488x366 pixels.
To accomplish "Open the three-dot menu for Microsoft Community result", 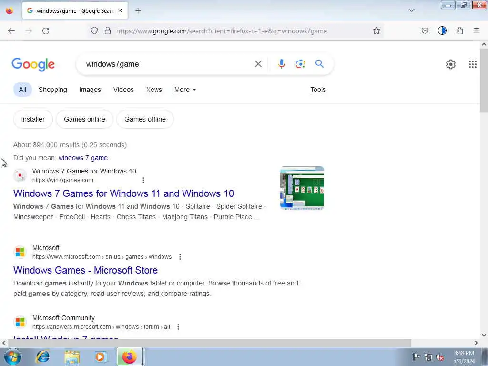I will [x=178, y=327].
